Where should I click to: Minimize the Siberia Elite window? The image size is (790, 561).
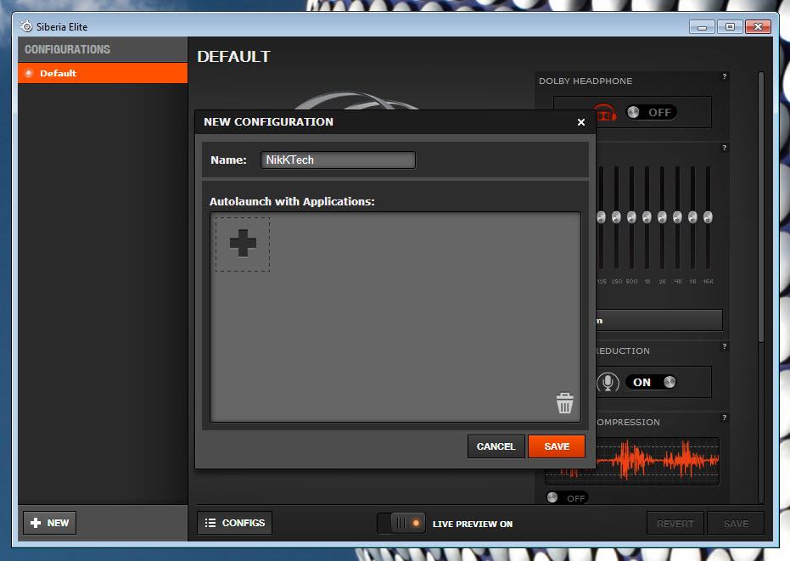[702, 26]
